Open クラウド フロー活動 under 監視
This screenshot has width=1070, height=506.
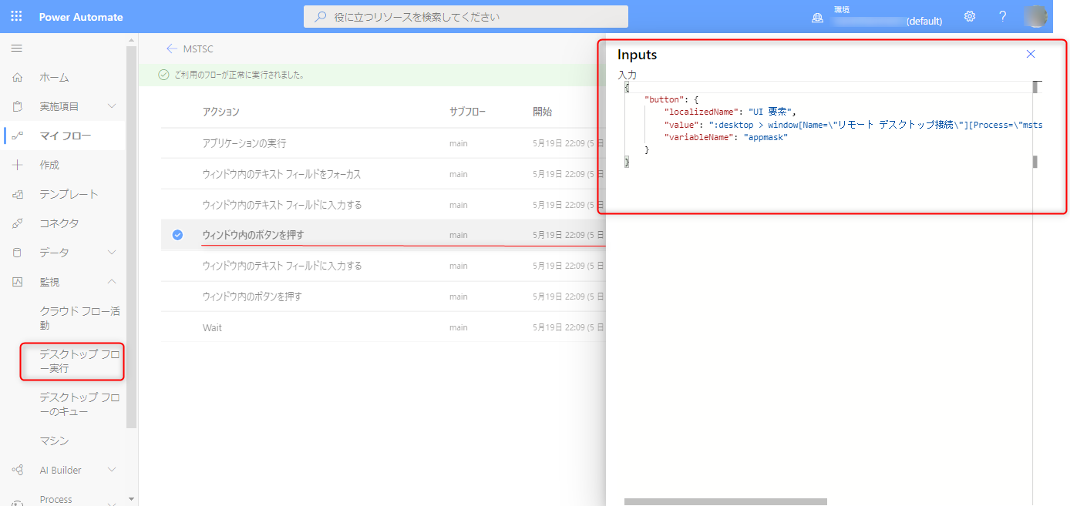[79, 318]
